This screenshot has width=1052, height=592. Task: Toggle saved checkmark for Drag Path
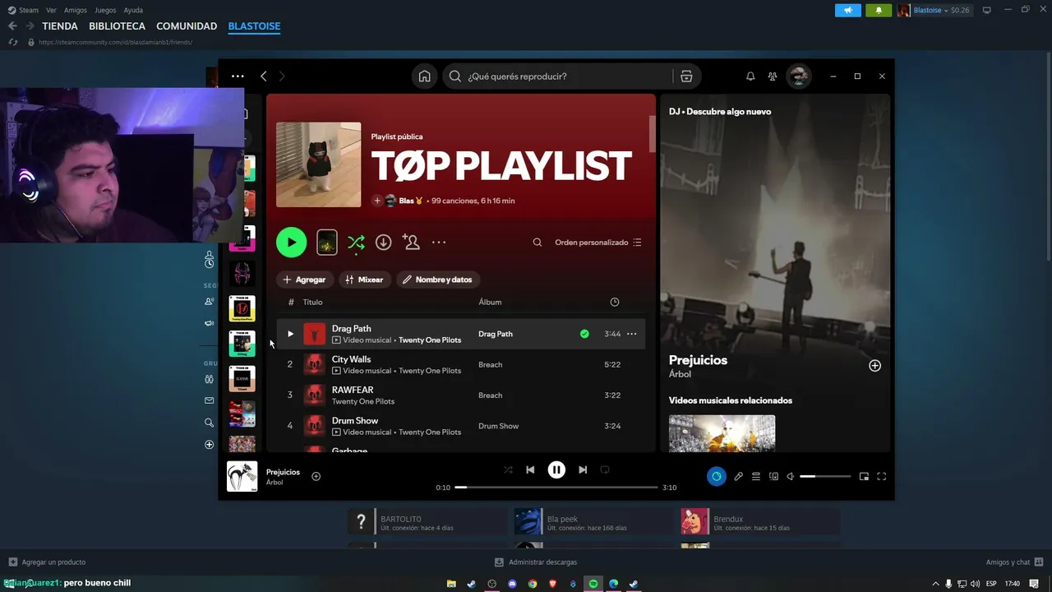(x=584, y=334)
